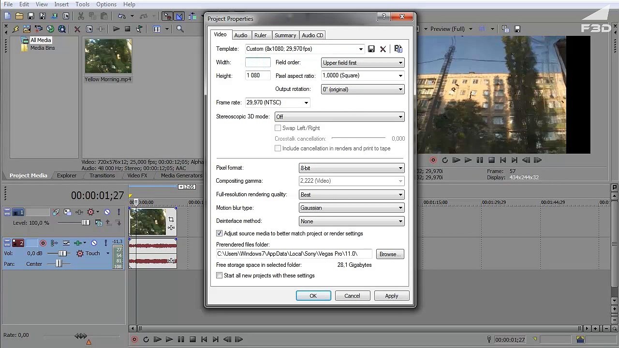Image resolution: width=619 pixels, height=348 pixels.
Task: Click the loop playback icon in preview
Action: click(x=444, y=160)
